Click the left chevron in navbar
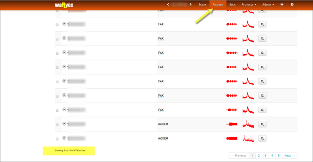 pyautogui.click(x=168, y=5)
